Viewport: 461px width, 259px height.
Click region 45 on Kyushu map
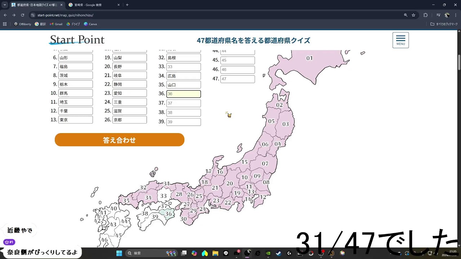click(x=118, y=236)
